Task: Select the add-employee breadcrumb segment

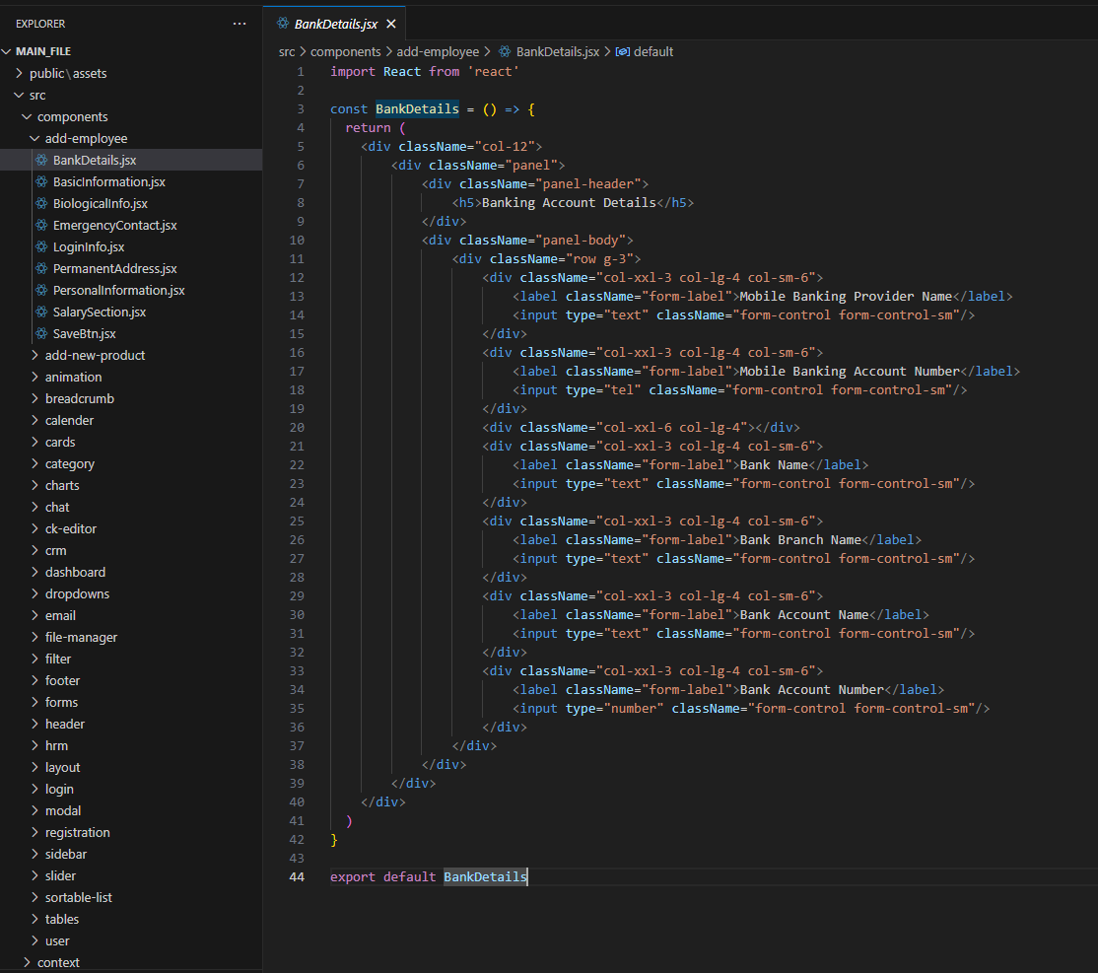Action: pos(439,52)
